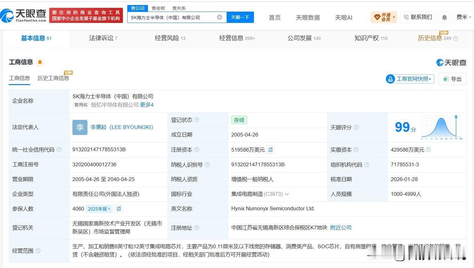Click the credit code 91320214717855313B under 统一社会信用代码

pyautogui.click(x=99, y=150)
